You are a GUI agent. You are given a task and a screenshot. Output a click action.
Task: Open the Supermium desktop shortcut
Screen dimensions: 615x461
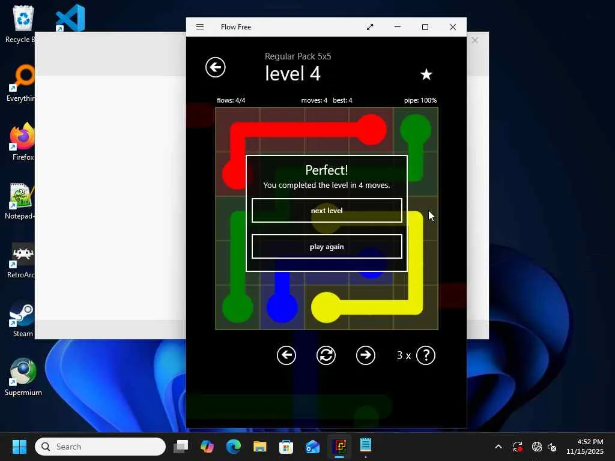click(23, 377)
